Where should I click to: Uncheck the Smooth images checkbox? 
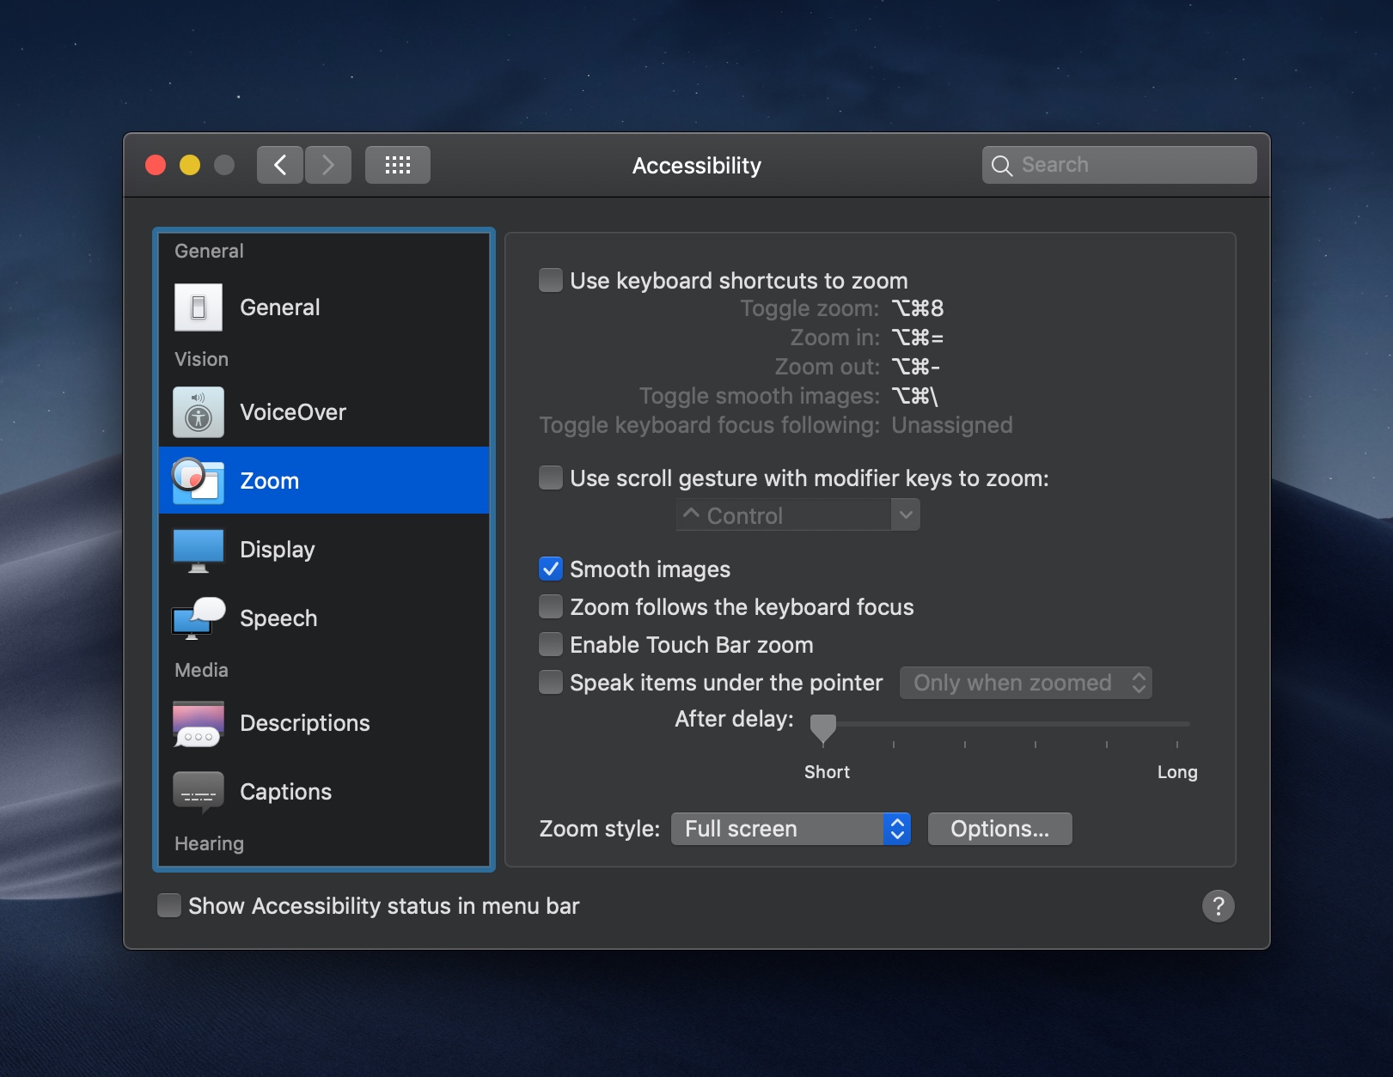(x=551, y=569)
